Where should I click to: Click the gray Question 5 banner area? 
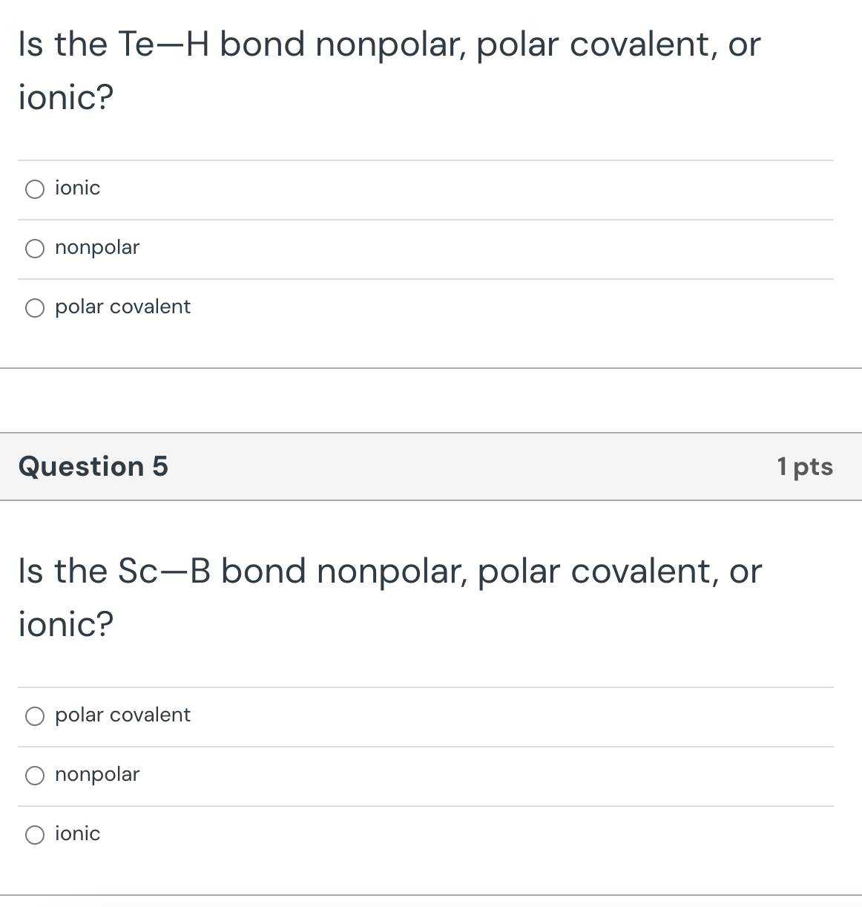pyautogui.click(x=430, y=467)
